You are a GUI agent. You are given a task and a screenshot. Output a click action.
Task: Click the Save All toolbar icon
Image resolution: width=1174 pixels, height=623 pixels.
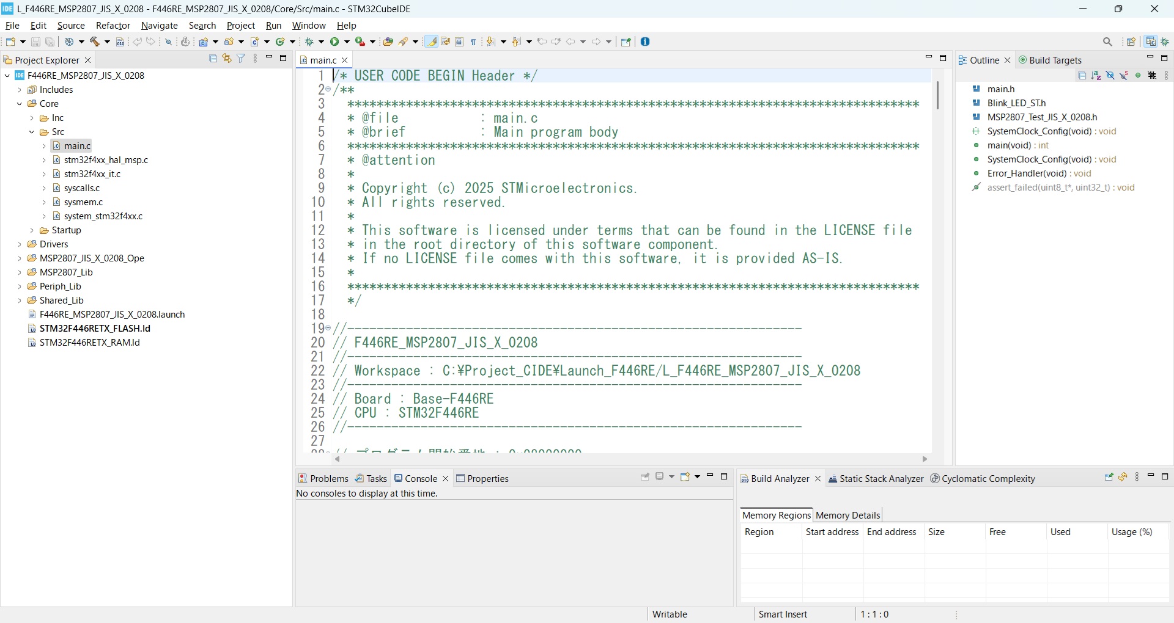point(51,42)
